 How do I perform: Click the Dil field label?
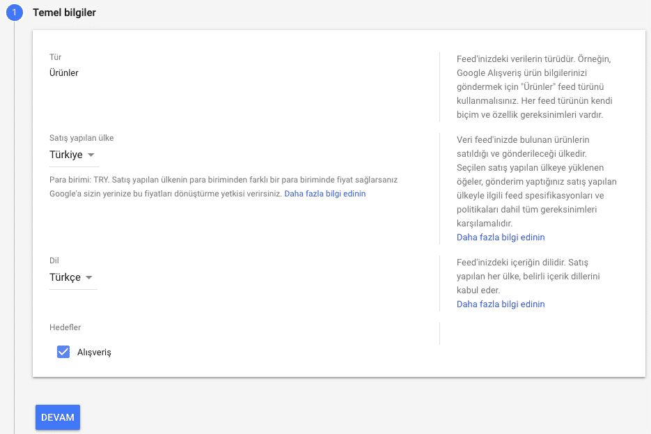click(x=54, y=261)
